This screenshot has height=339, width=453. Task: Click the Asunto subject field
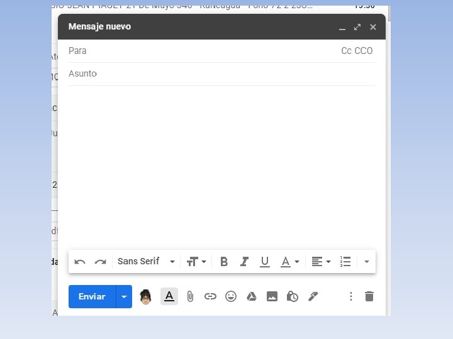tap(222, 74)
